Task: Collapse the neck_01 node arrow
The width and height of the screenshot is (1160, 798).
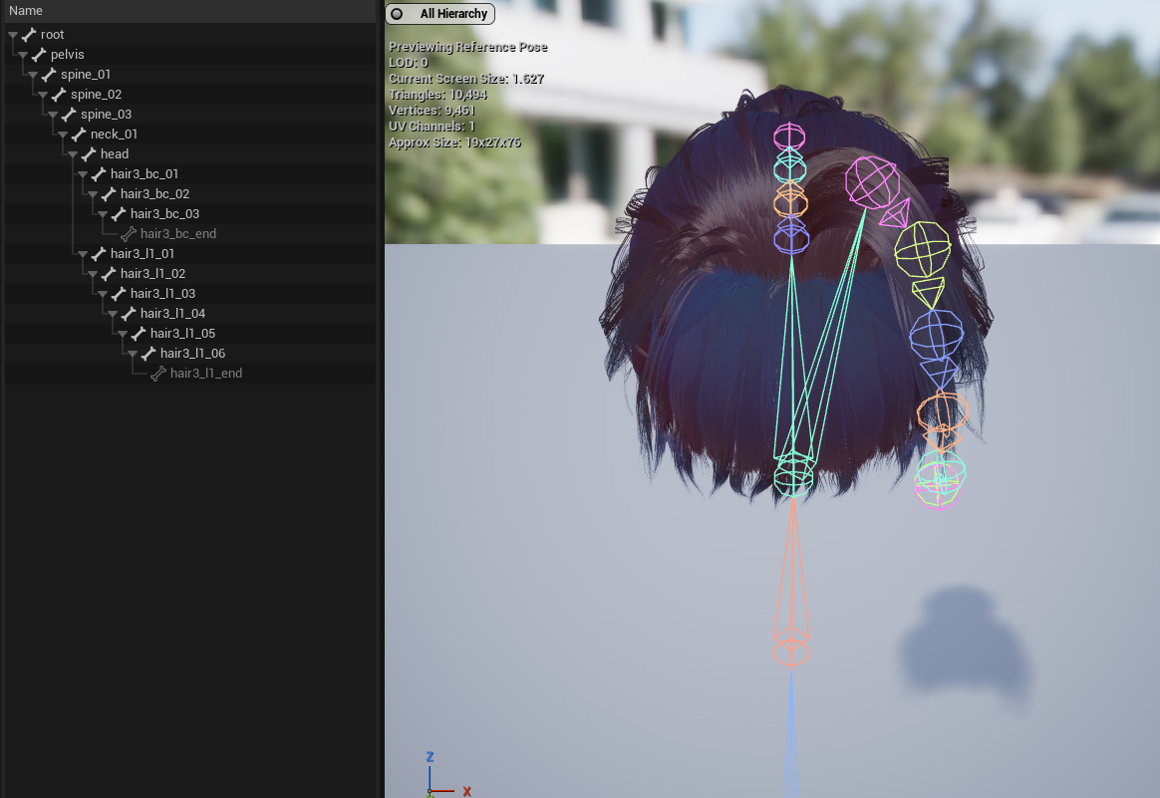Action: click(x=63, y=134)
